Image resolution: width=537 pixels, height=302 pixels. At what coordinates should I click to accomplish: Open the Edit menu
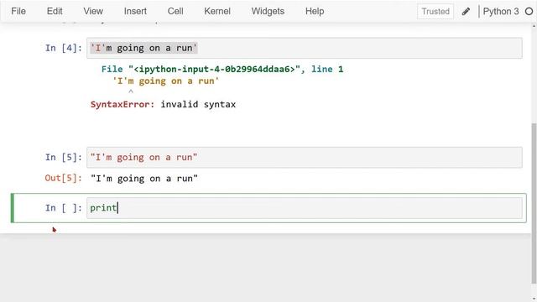click(x=55, y=11)
